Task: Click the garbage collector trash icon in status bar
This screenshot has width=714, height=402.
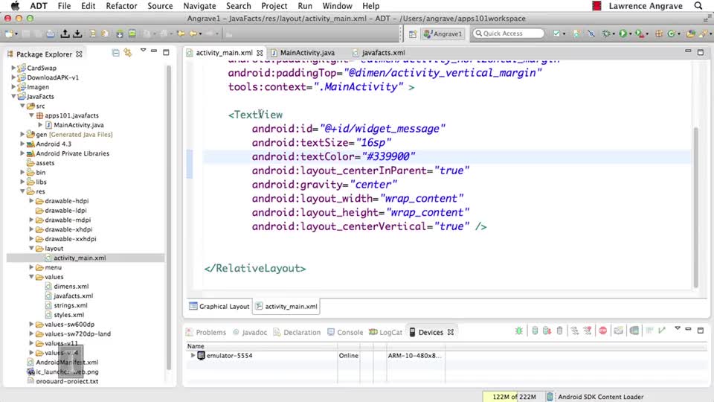Action: pyautogui.click(x=550, y=397)
